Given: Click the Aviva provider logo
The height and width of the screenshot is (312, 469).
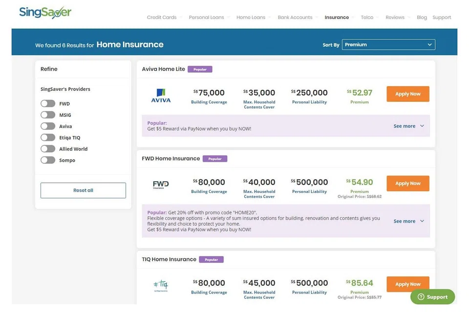Looking at the screenshot, I should tap(161, 96).
